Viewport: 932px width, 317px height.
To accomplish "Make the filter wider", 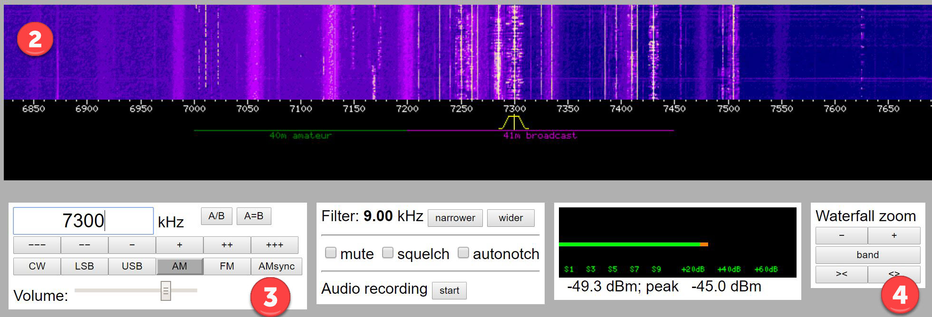I will coord(510,218).
